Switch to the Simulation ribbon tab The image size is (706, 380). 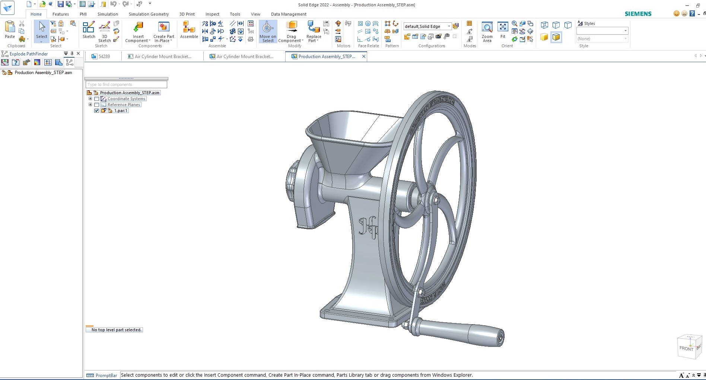click(107, 14)
